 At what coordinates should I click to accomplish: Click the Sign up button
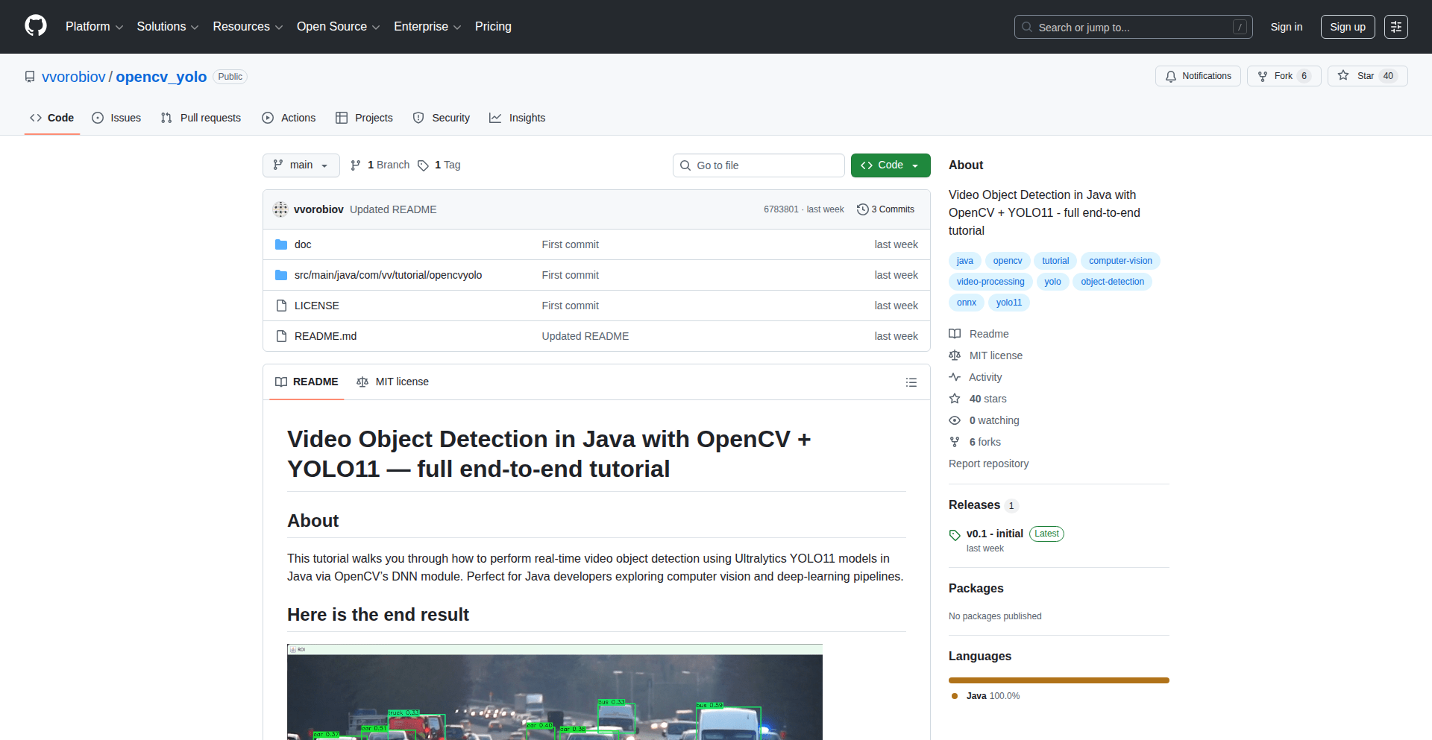click(1348, 27)
